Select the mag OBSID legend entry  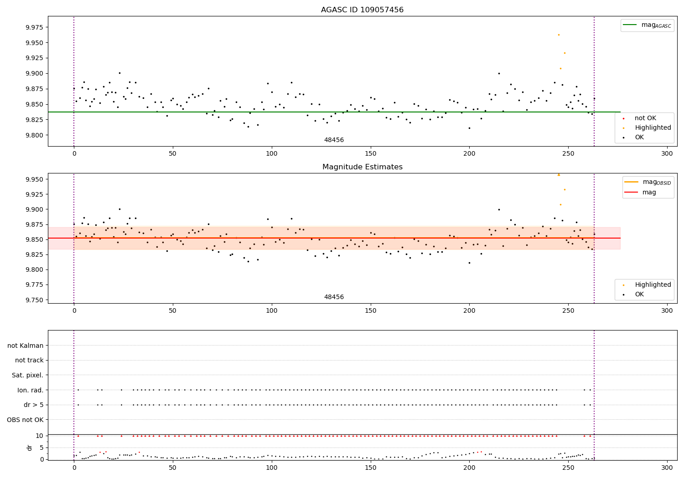click(648, 182)
